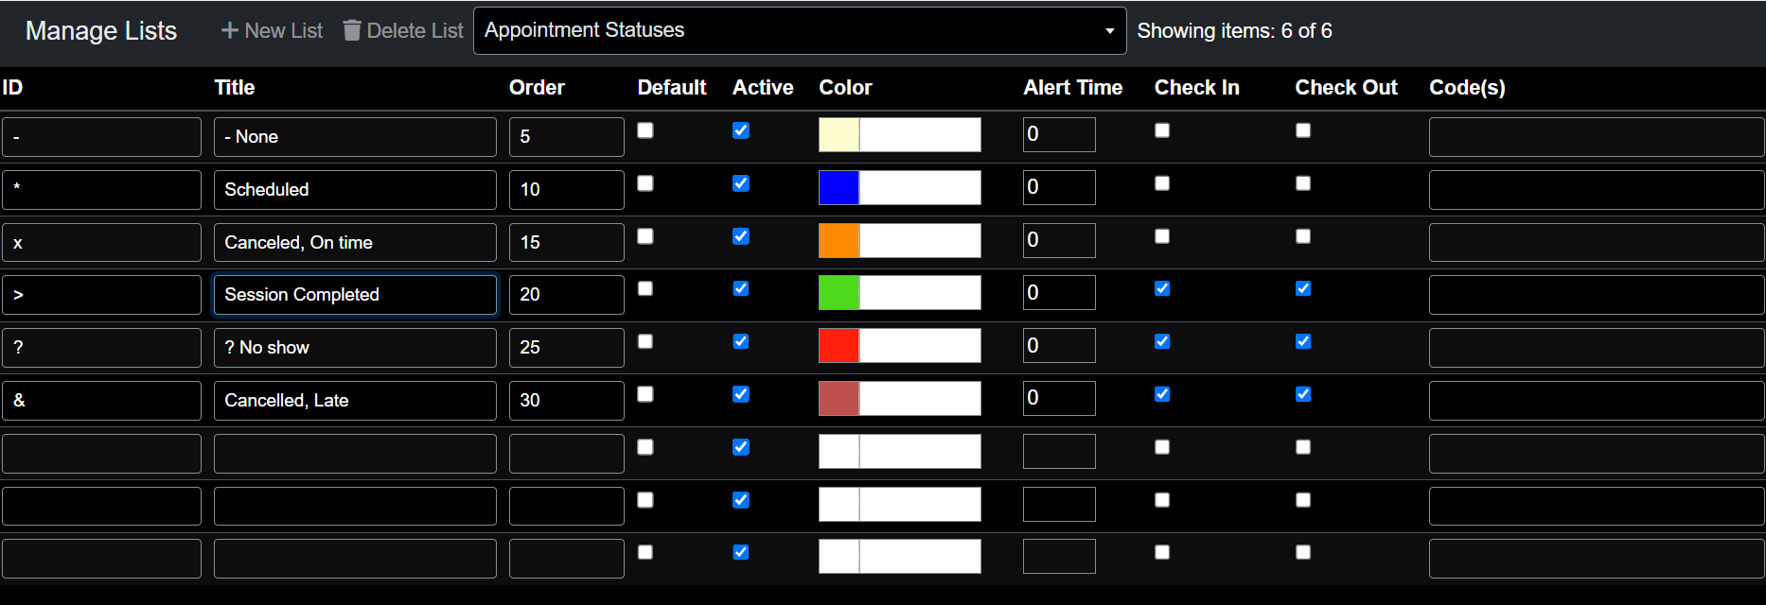Screen dimensions: 1766x605
Task: Click the red color swatch for No show
Action: click(x=839, y=346)
